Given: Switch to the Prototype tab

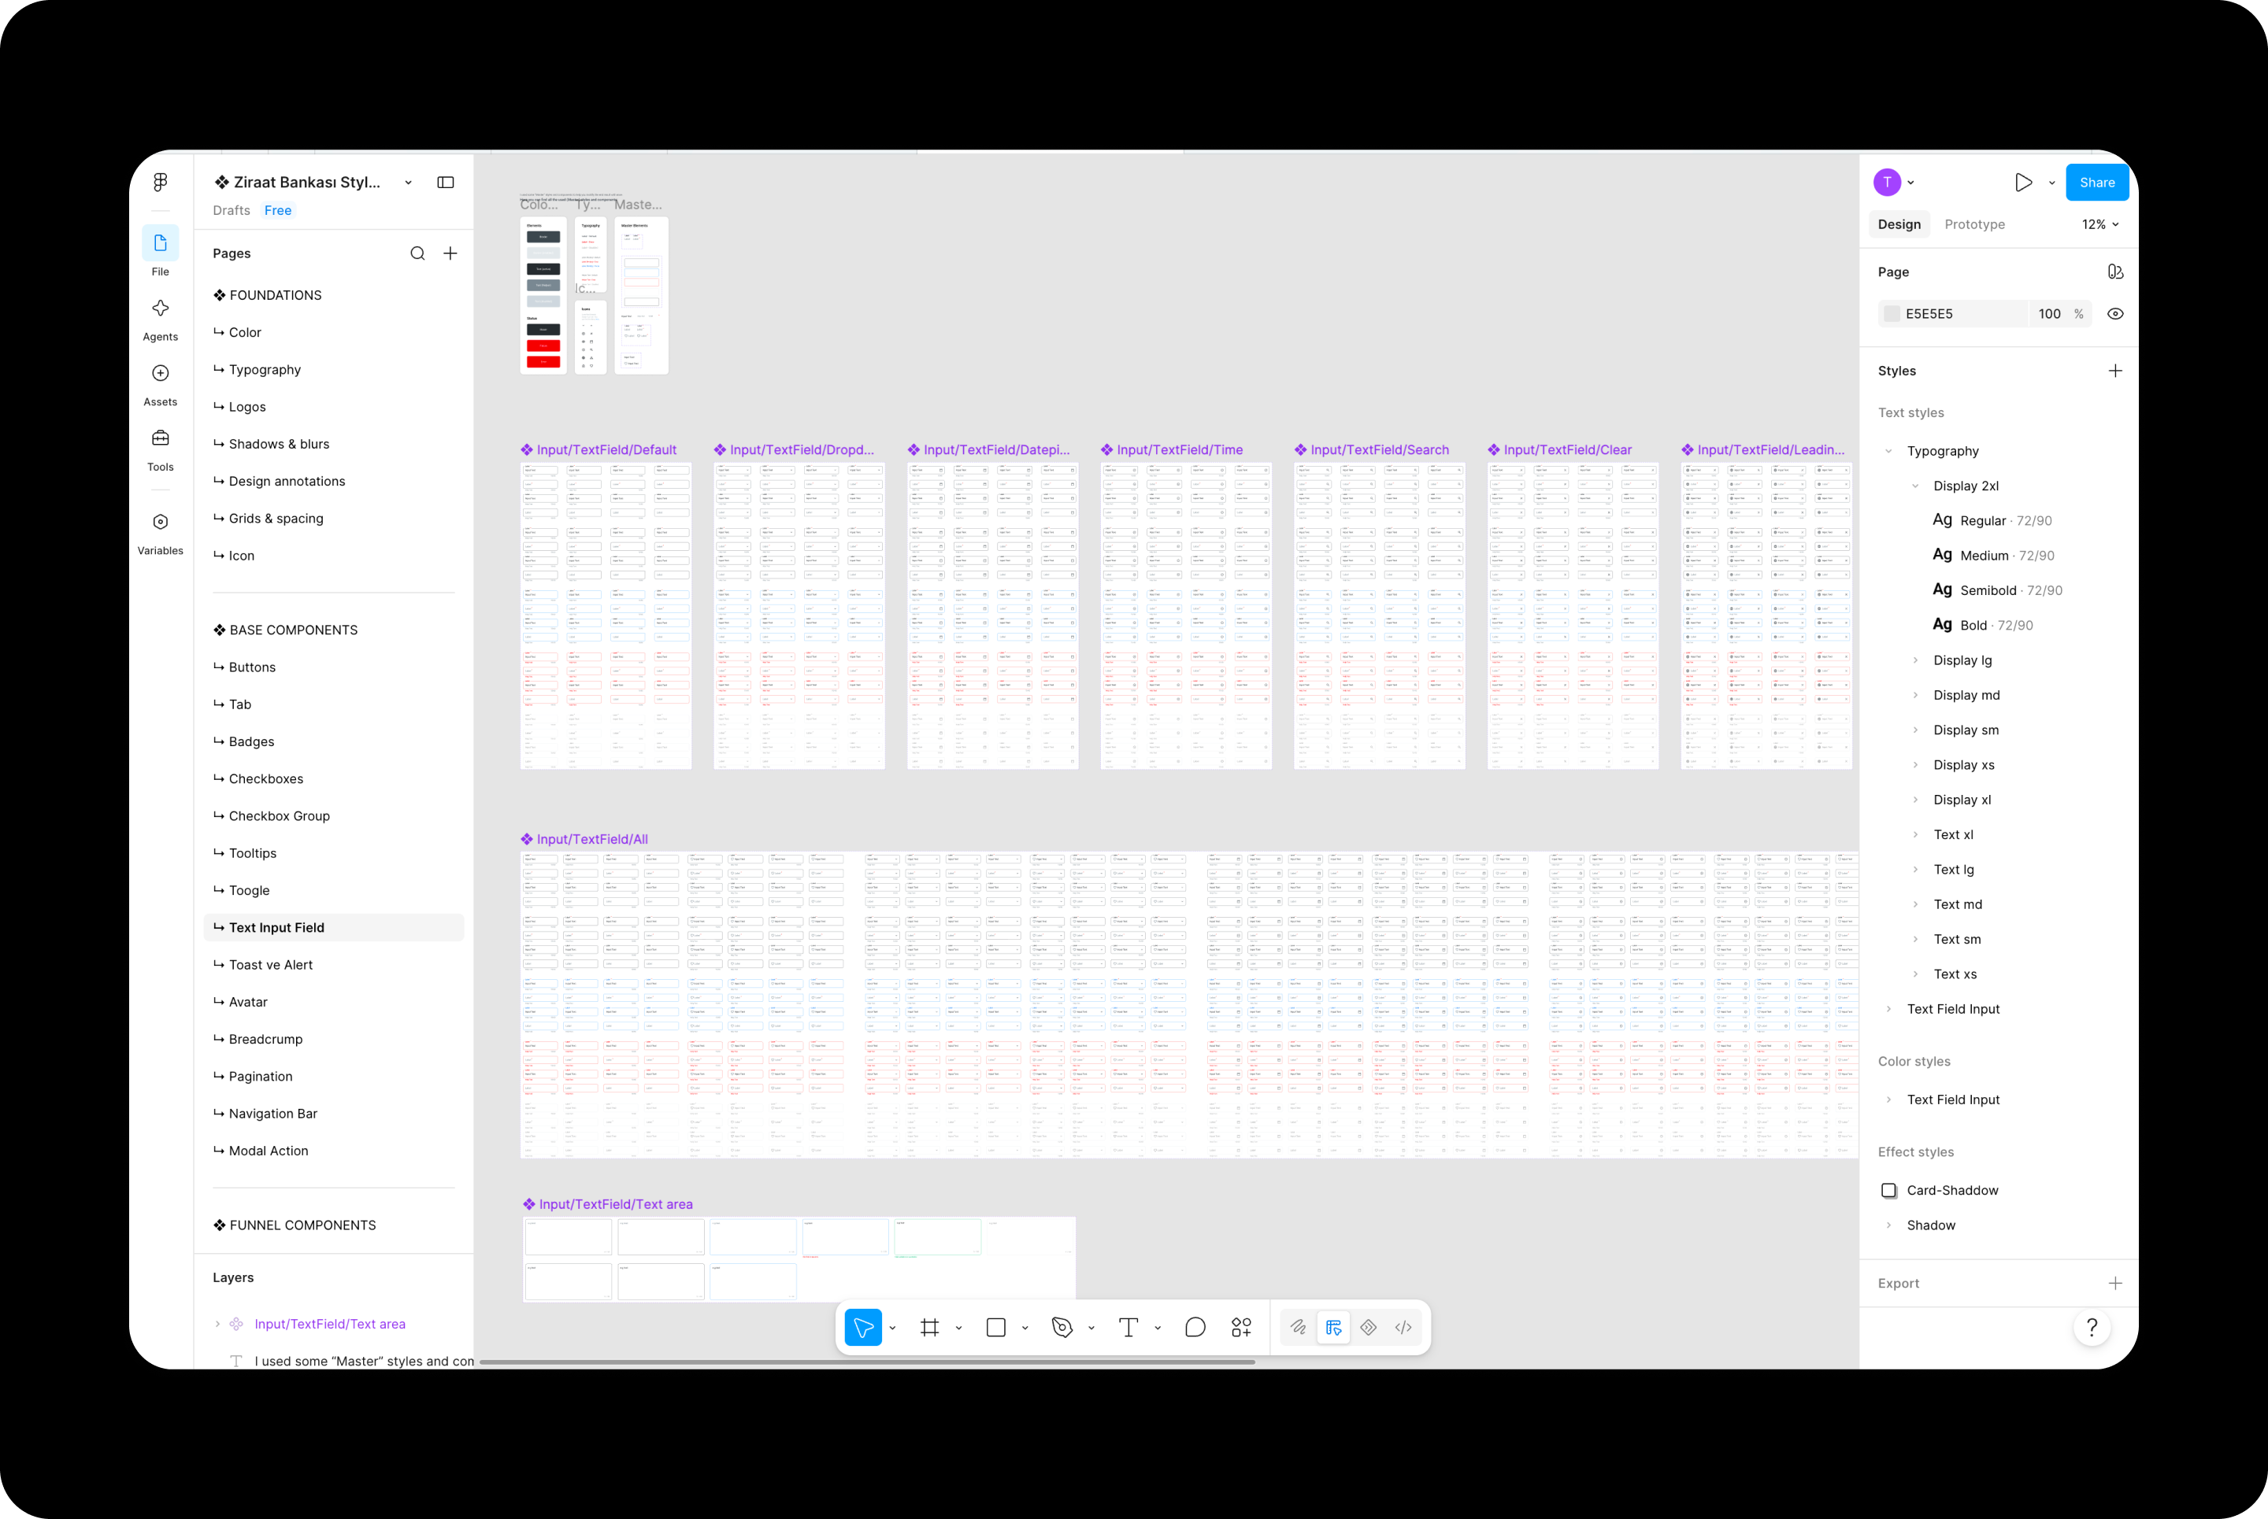Looking at the screenshot, I should [1974, 224].
